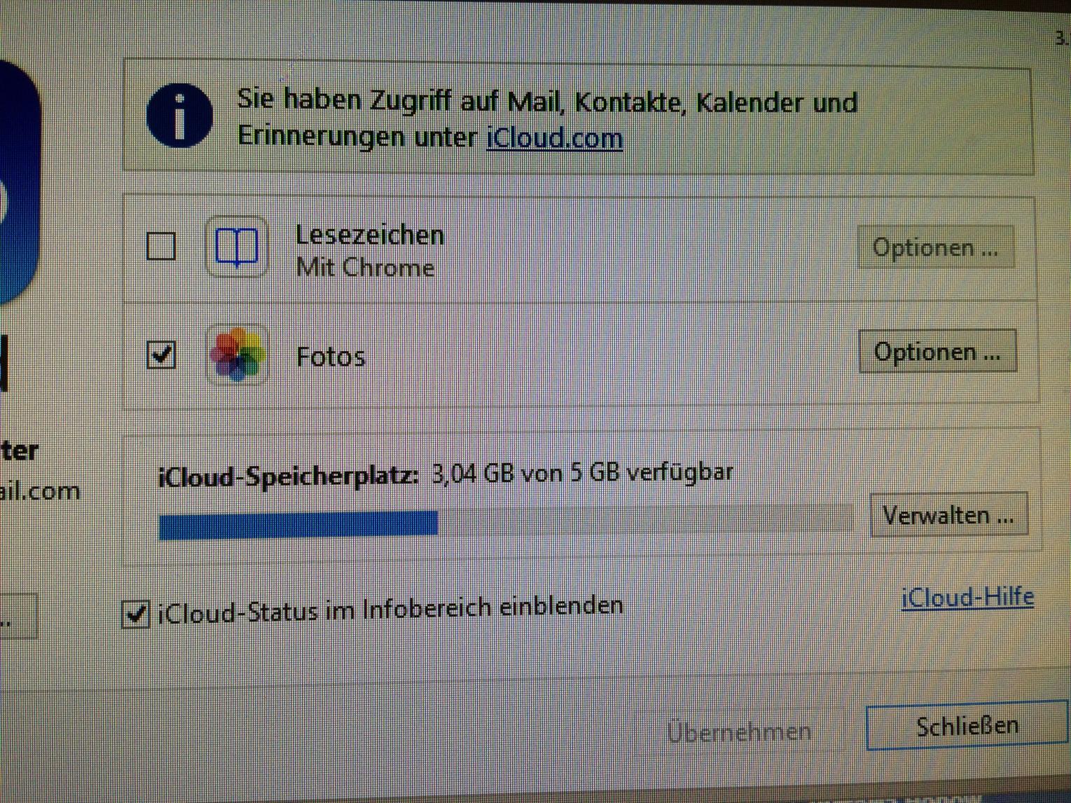Enable the Lesezeichen checkbox

tap(161, 246)
